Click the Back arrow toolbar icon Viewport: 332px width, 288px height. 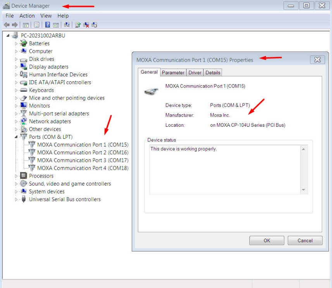coord(7,25)
